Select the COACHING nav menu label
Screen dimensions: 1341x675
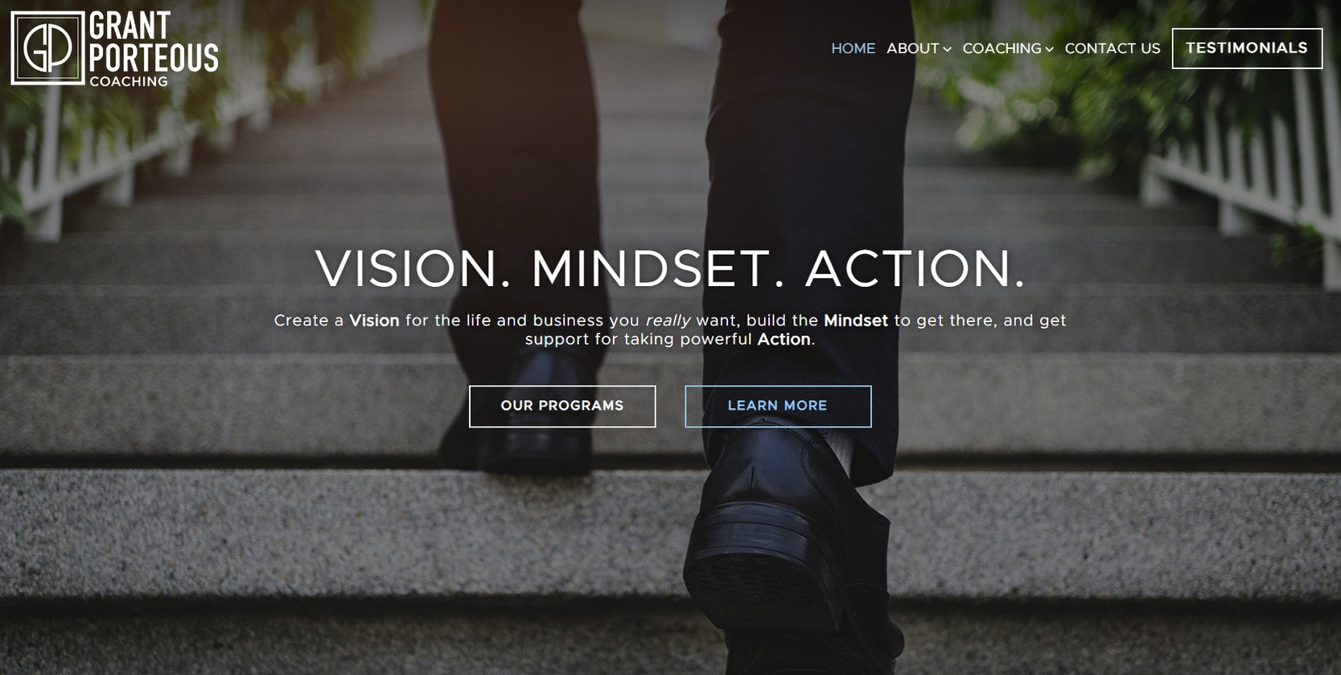[1002, 48]
